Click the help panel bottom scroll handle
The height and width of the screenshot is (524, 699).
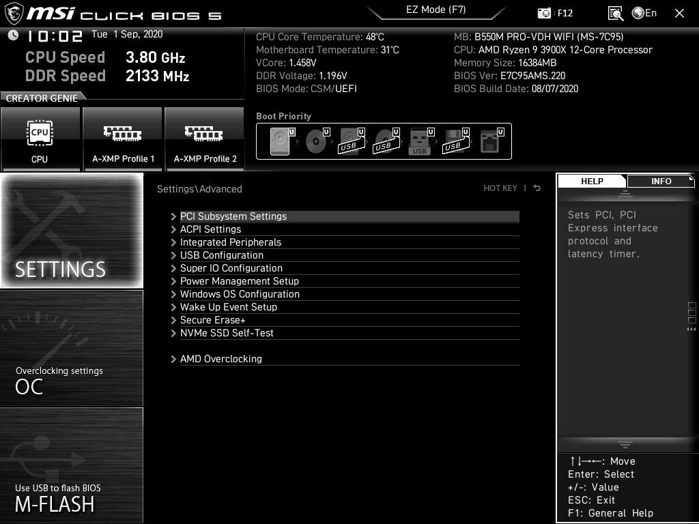(625, 444)
